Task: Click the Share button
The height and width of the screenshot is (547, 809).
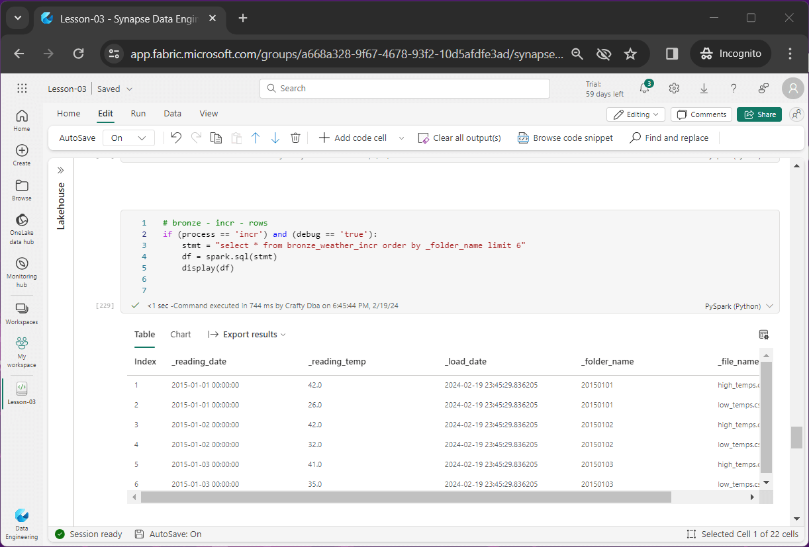Action: click(759, 114)
